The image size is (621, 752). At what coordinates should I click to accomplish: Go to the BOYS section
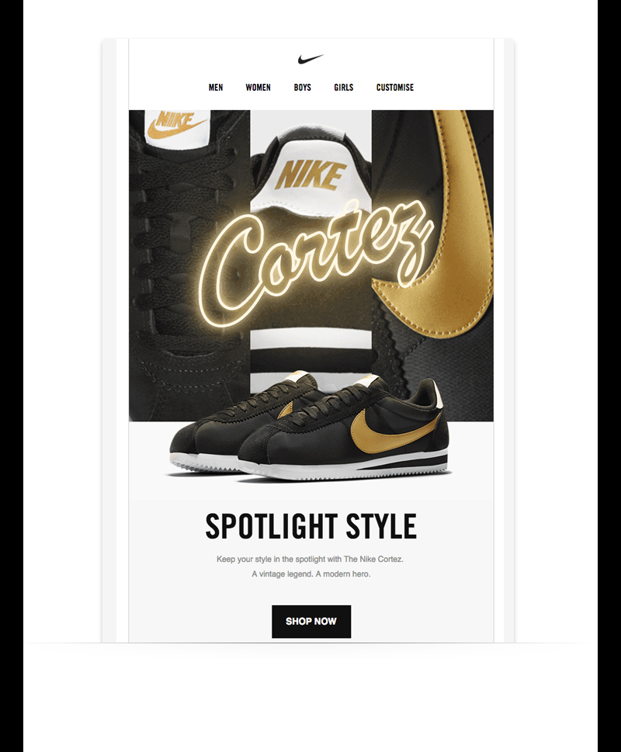pyautogui.click(x=303, y=87)
